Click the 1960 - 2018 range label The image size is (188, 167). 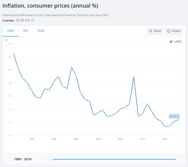[23, 159]
